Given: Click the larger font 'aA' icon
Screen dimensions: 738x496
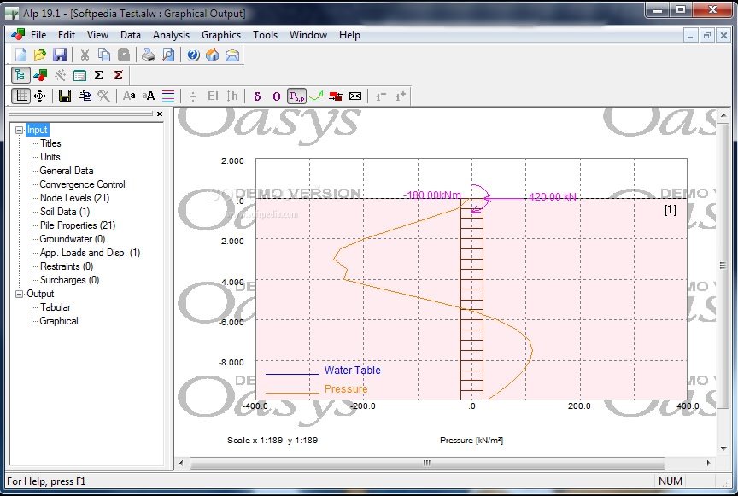Looking at the screenshot, I should click(x=149, y=96).
